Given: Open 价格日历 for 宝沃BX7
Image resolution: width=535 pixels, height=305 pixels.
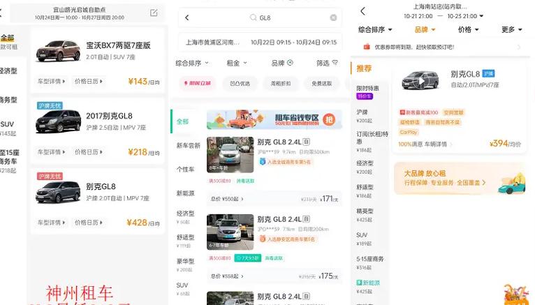Looking at the screenshot, I should coord(89,81).
